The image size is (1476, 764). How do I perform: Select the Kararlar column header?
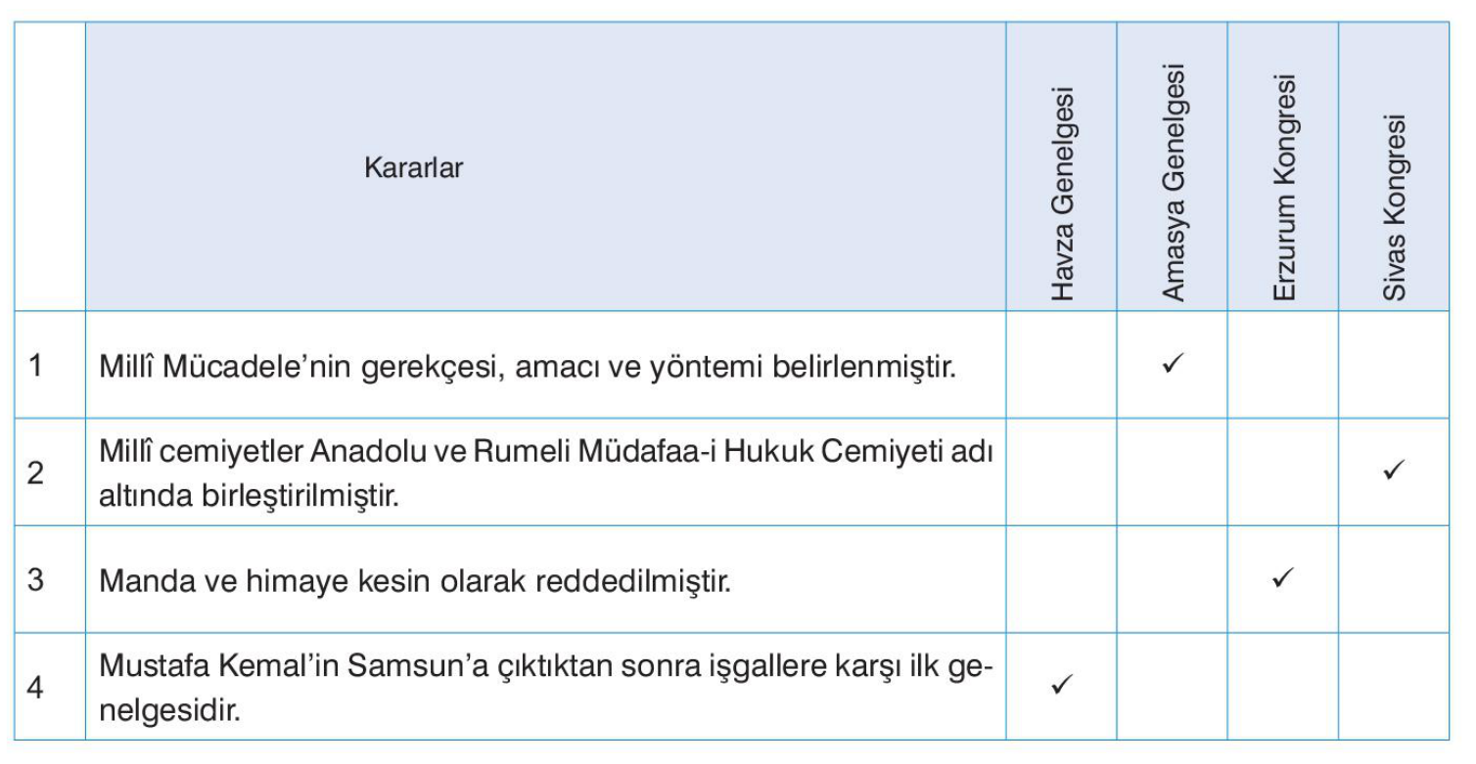pos(414,168)
